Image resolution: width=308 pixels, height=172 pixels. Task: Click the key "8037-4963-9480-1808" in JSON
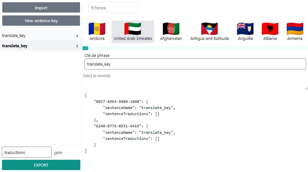pyautogui.click(x=117, y=102)
